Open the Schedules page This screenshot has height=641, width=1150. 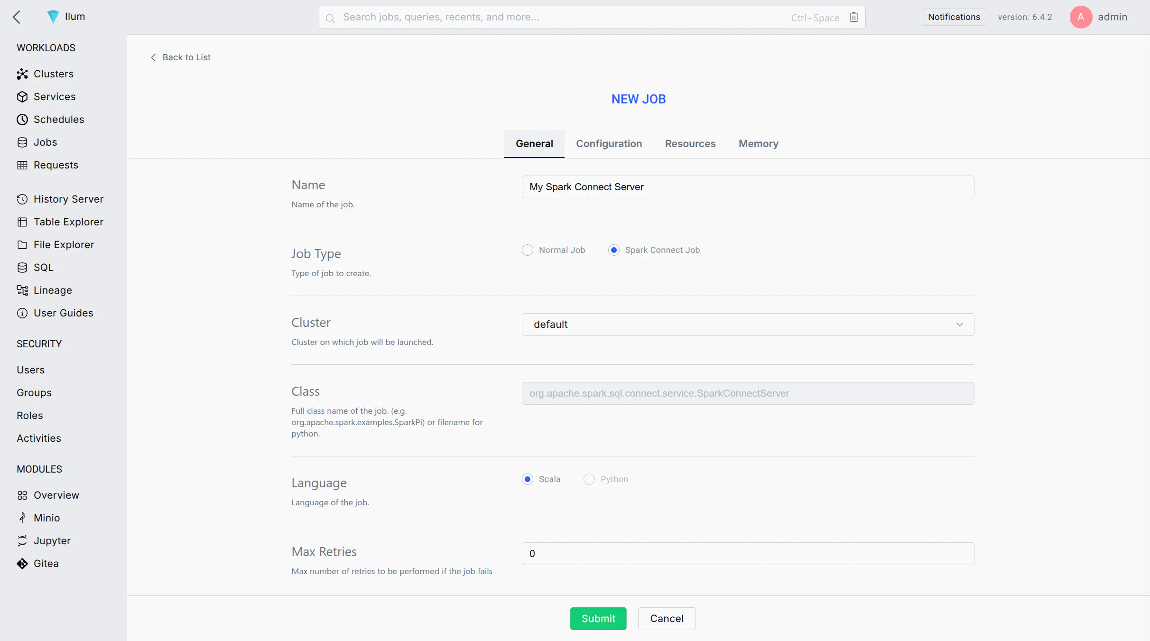point(59,119)
